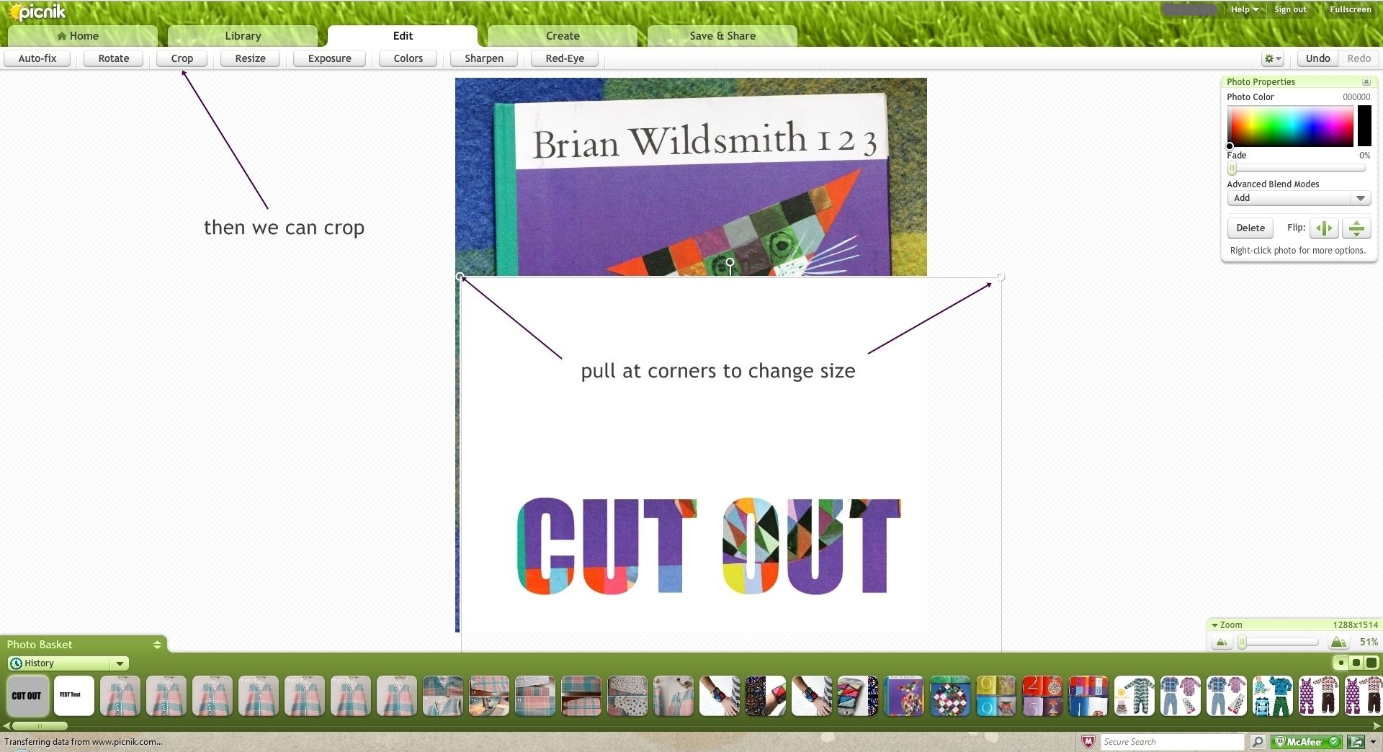The height and width of the screenshot is (752, 1383).
Task: Click the zoom out mountain icon
Action: click(x=1222, y=642)
